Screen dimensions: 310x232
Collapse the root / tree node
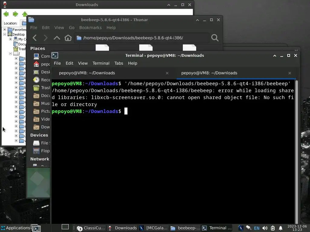pyautogui.click(x=10, y=54)
